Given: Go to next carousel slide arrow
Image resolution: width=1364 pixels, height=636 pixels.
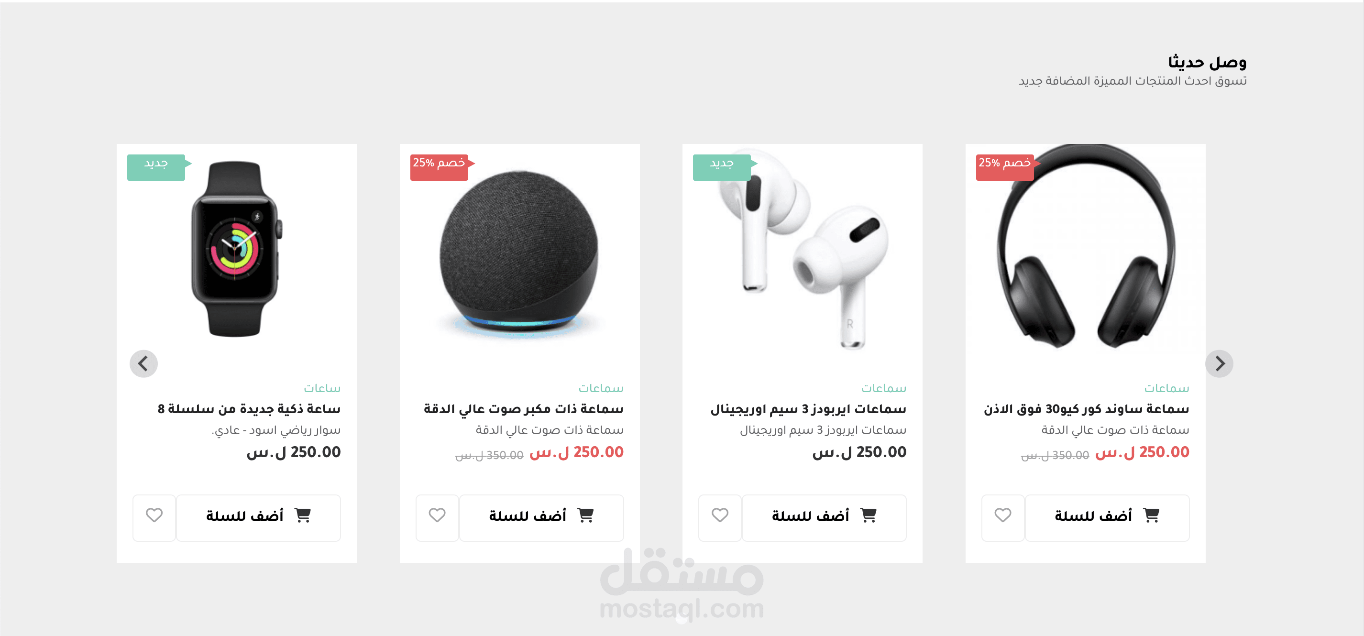Looking at the screenshot, I should point(1219,364).
